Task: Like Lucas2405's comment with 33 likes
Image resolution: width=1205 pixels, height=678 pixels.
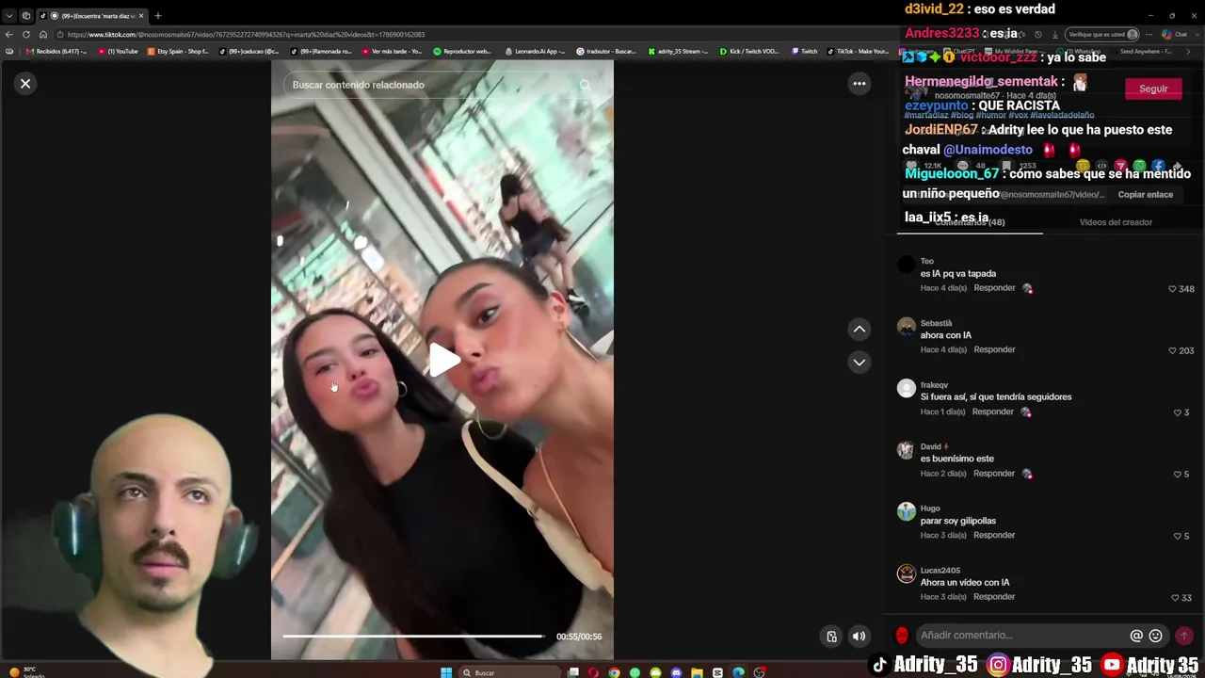Action: tap(1175, 598)
